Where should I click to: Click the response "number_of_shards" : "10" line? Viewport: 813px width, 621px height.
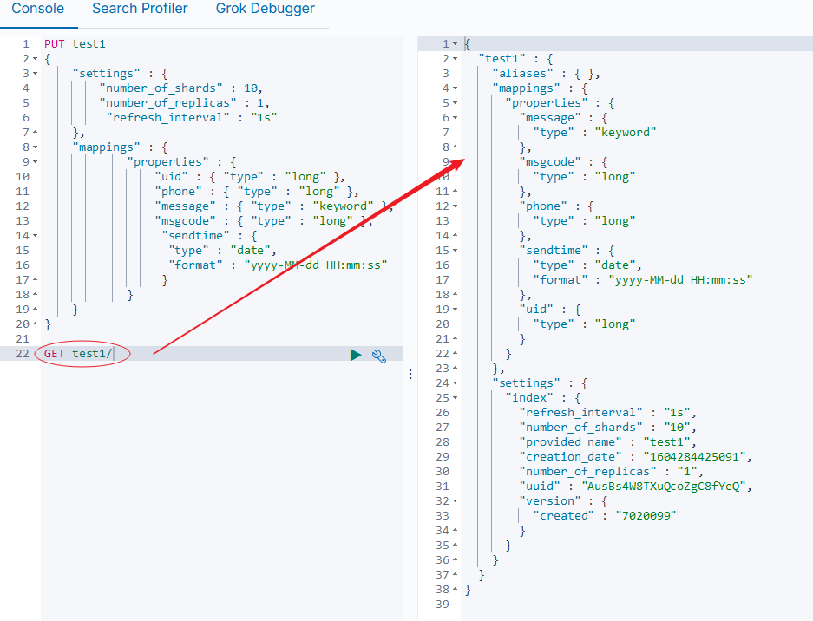coord(607,428)
